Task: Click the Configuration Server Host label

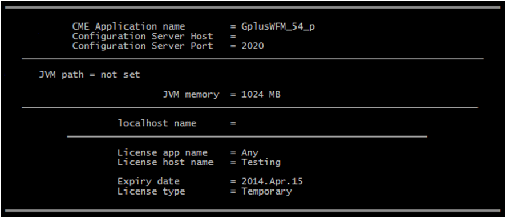Action: (x=143, y=36)
